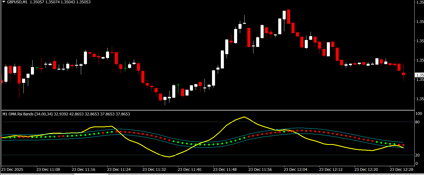Click the 0 label on indicator scale
The width and height of the screenshot is (424, 175).
tap(417, 163)
